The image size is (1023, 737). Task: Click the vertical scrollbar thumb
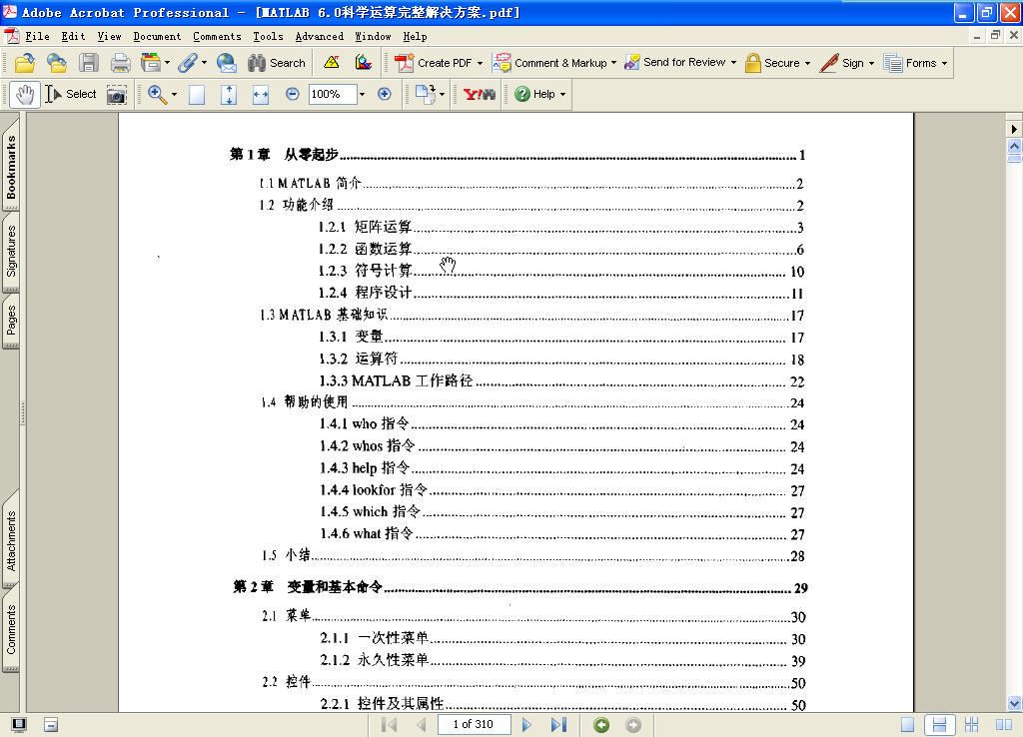tap(1014, 159)
